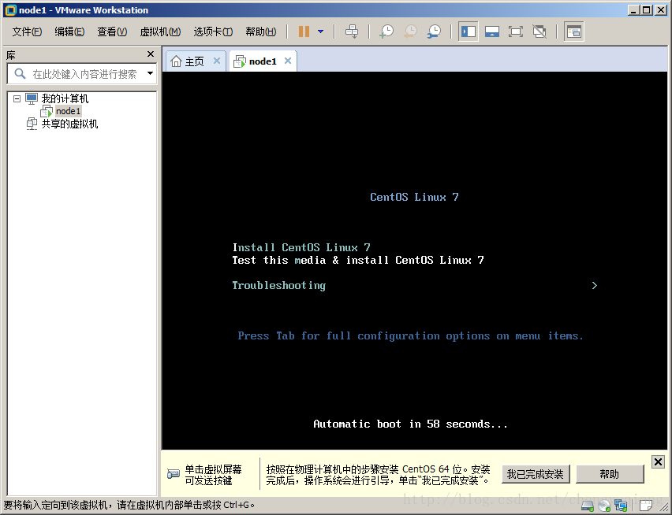Screen dimensions: 672x515
Task: Toggle the library sidebar view icon
Action: pyautogui.click(x=468, y=31)
